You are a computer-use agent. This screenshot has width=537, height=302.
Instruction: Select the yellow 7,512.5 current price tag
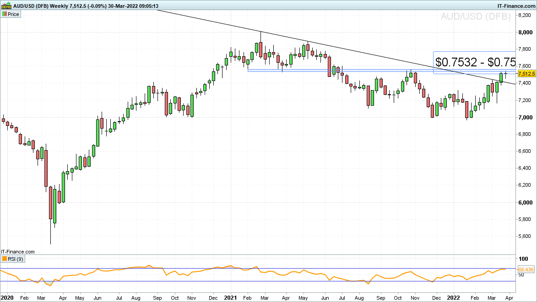[526, 74]
